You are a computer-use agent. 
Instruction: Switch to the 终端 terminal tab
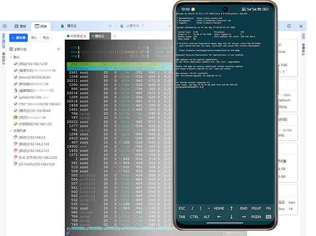pyautogui.click(x=41, y=26)
